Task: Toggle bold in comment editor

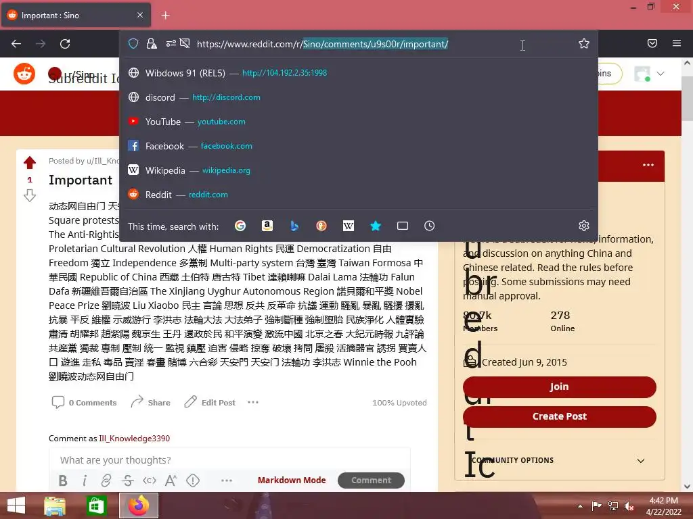Action: click(63, 480)
